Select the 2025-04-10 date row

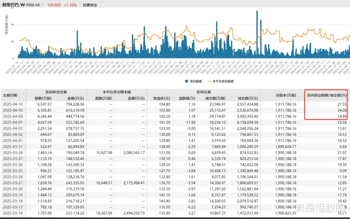pos(13,104)
